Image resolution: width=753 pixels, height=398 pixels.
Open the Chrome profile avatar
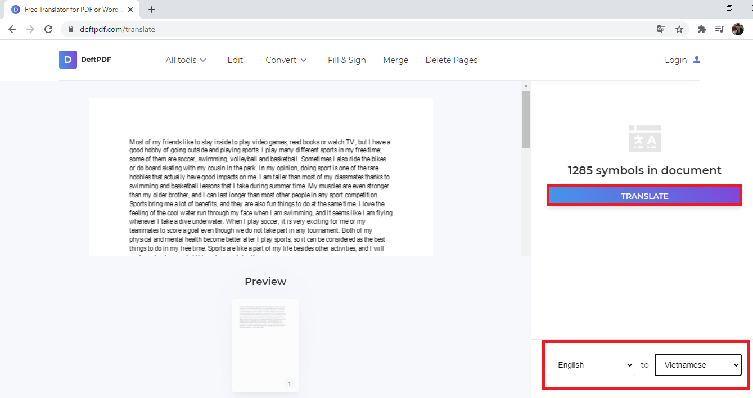pos(738,29)
